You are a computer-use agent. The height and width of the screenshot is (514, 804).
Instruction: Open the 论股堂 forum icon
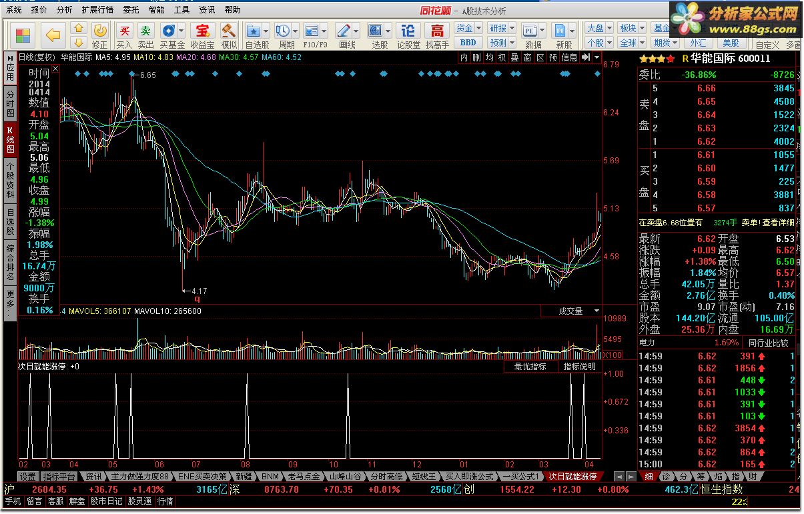click(408, 35)
